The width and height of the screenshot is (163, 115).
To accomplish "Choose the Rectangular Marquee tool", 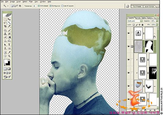I will point(5,19).
